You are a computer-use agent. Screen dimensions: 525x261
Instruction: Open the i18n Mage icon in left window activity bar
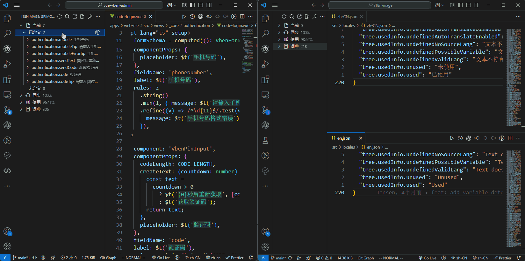[7, 49]
